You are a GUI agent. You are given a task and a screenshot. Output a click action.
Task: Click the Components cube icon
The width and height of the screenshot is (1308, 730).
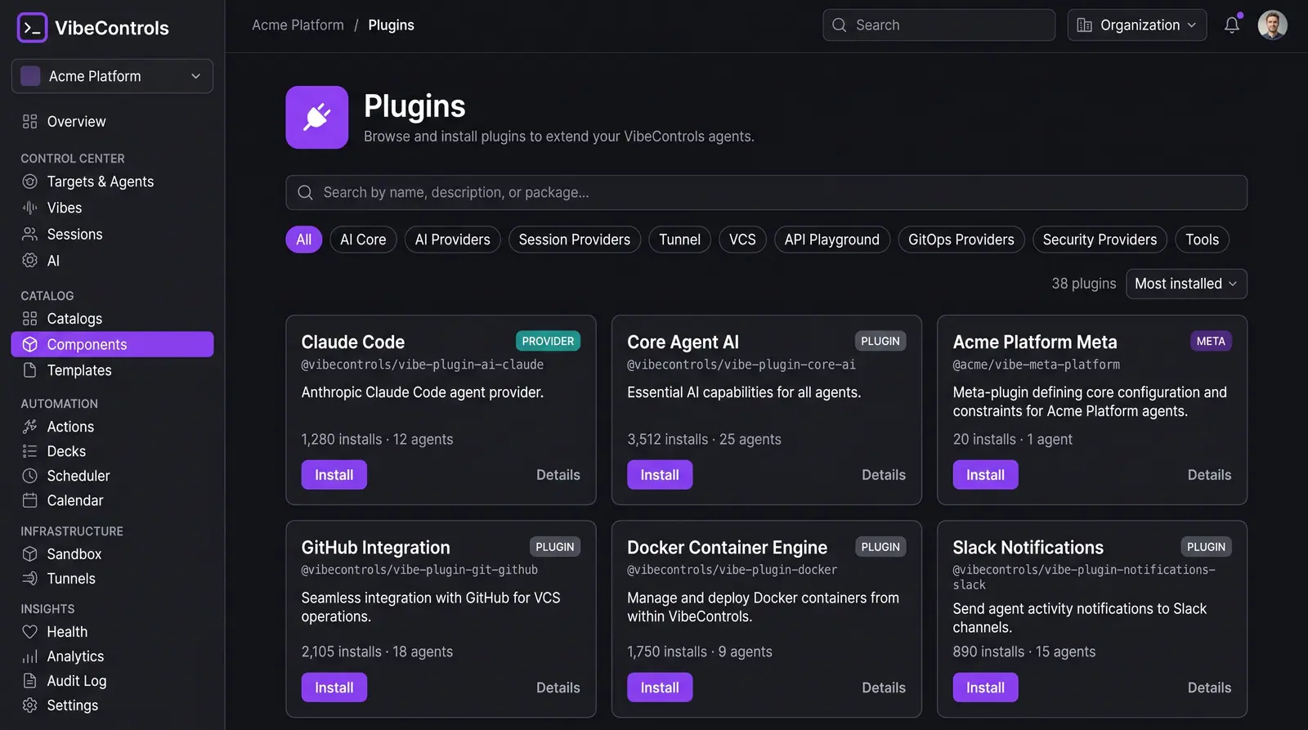click(30, 345)
